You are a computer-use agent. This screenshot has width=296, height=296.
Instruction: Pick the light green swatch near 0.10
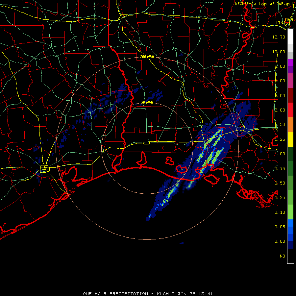290,212
